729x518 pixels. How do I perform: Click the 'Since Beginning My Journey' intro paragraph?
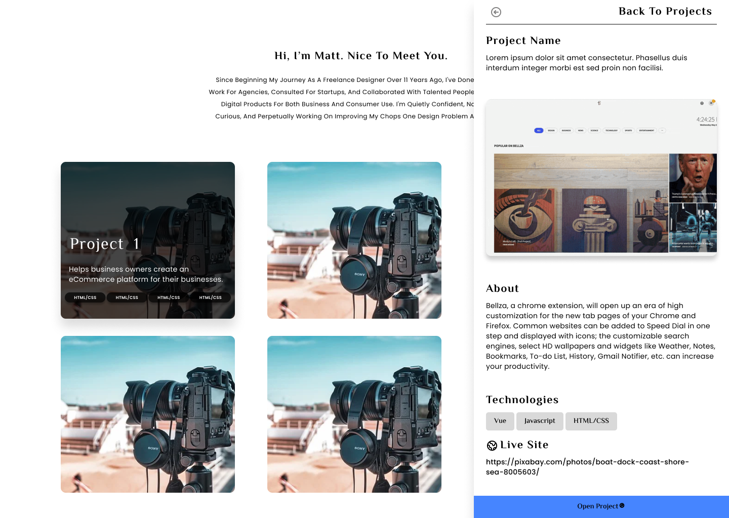pyautogui.click(x=341, y=98)
